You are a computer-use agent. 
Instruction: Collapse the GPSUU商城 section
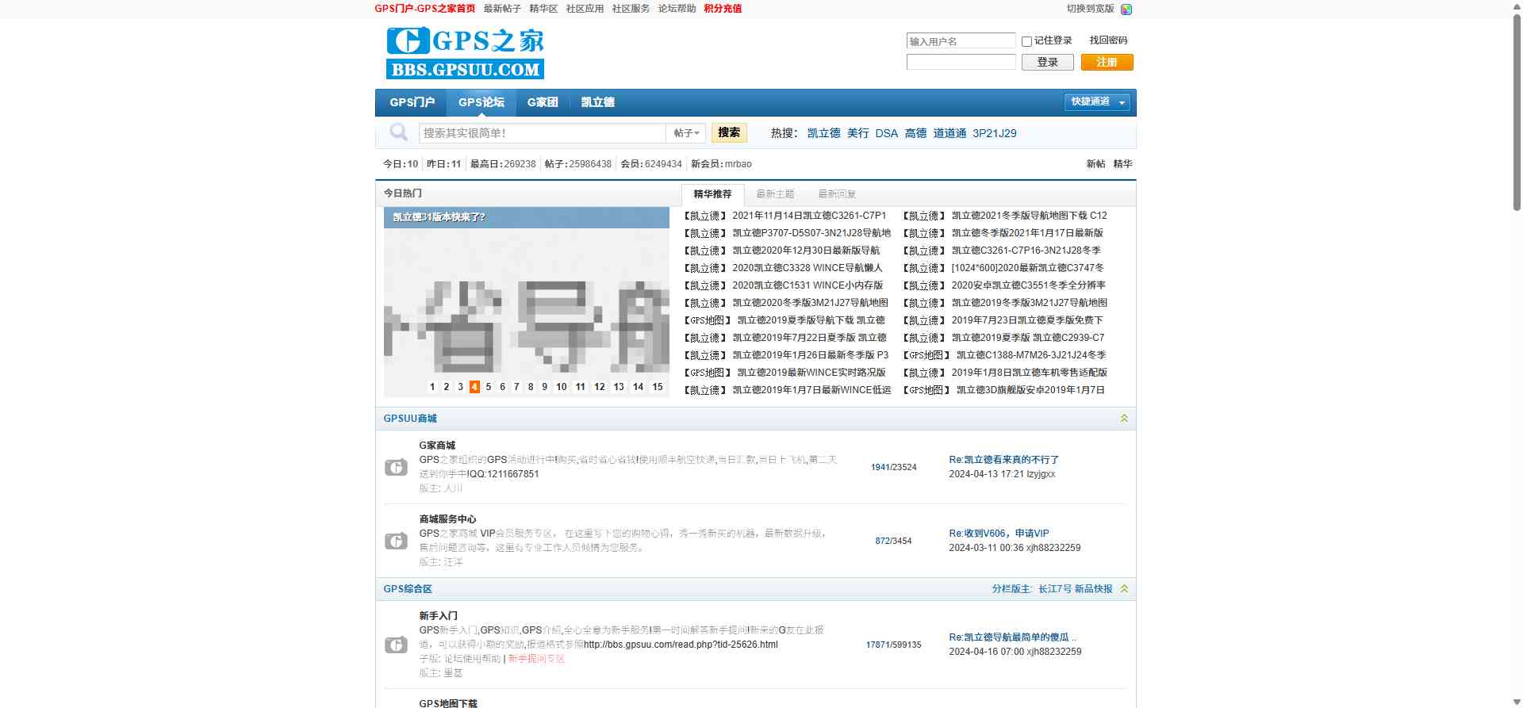point(1124,419)
